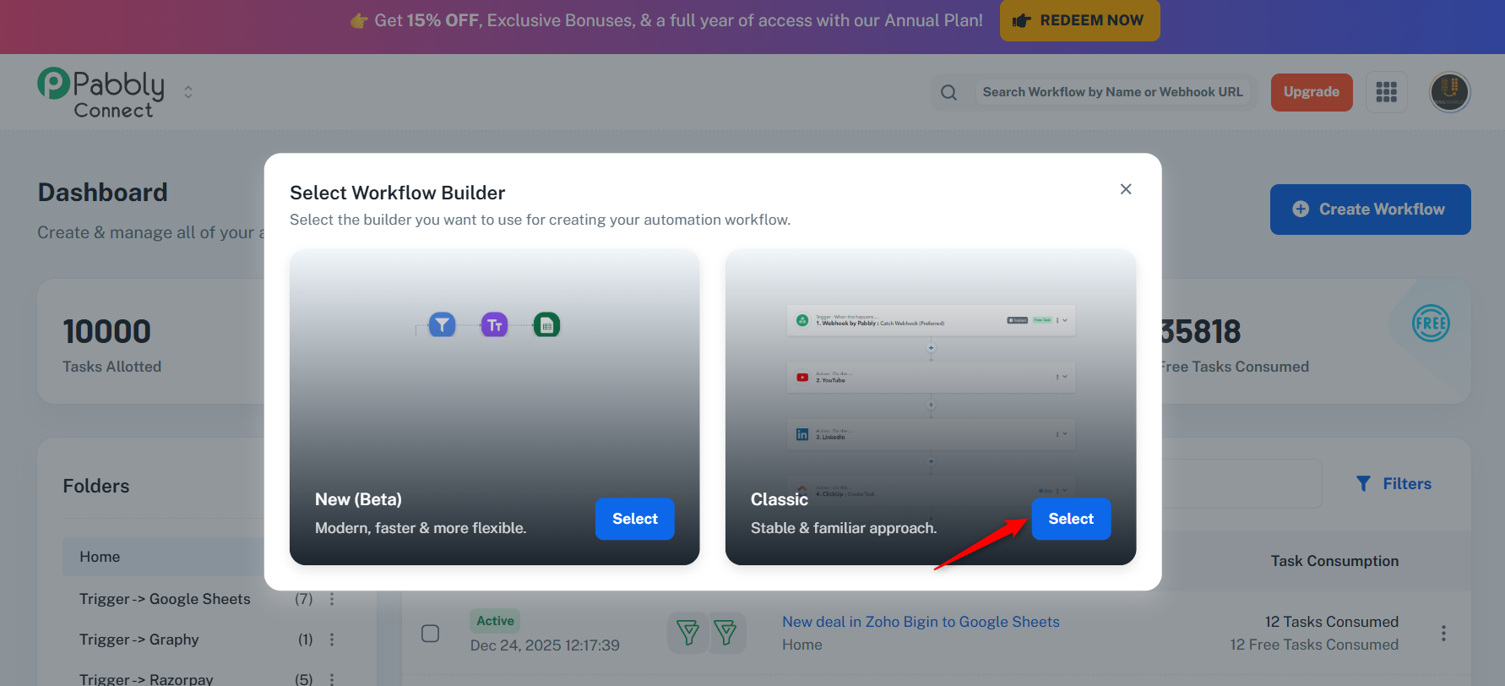Click the workflow search input field
The height and width of the screenshot is (686, 1505).
(x=1112, y=92)
